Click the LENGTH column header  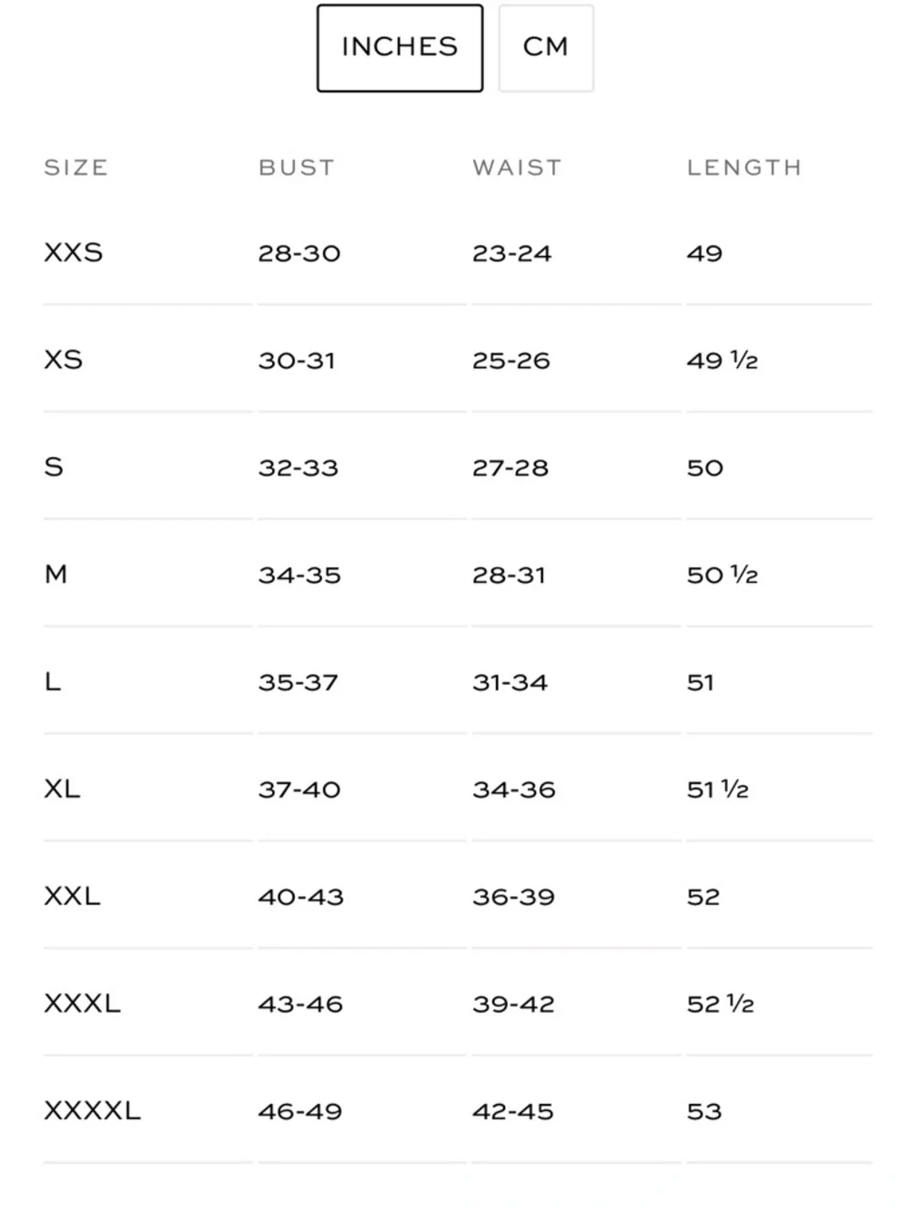coord(744,168)
